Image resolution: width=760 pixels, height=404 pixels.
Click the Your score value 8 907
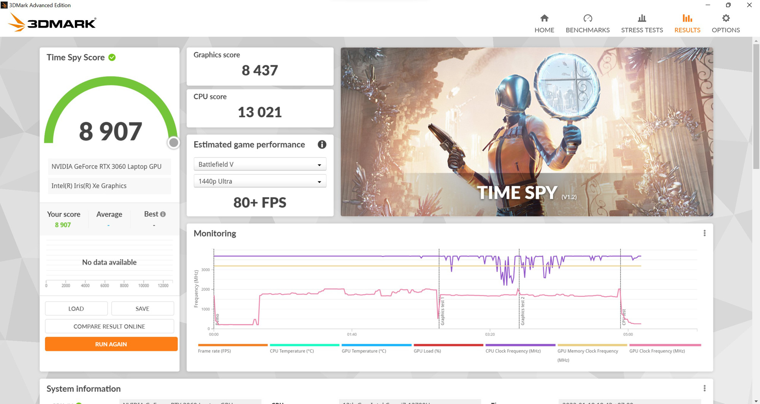[x=63, y=225]
